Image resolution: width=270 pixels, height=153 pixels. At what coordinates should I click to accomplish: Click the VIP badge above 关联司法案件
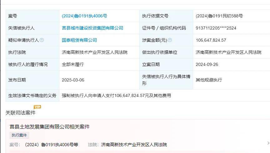click(37, 107)
